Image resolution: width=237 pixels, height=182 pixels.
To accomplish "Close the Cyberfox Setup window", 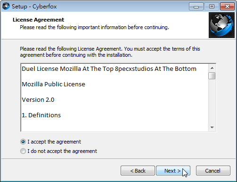I will tap(228, 7).
